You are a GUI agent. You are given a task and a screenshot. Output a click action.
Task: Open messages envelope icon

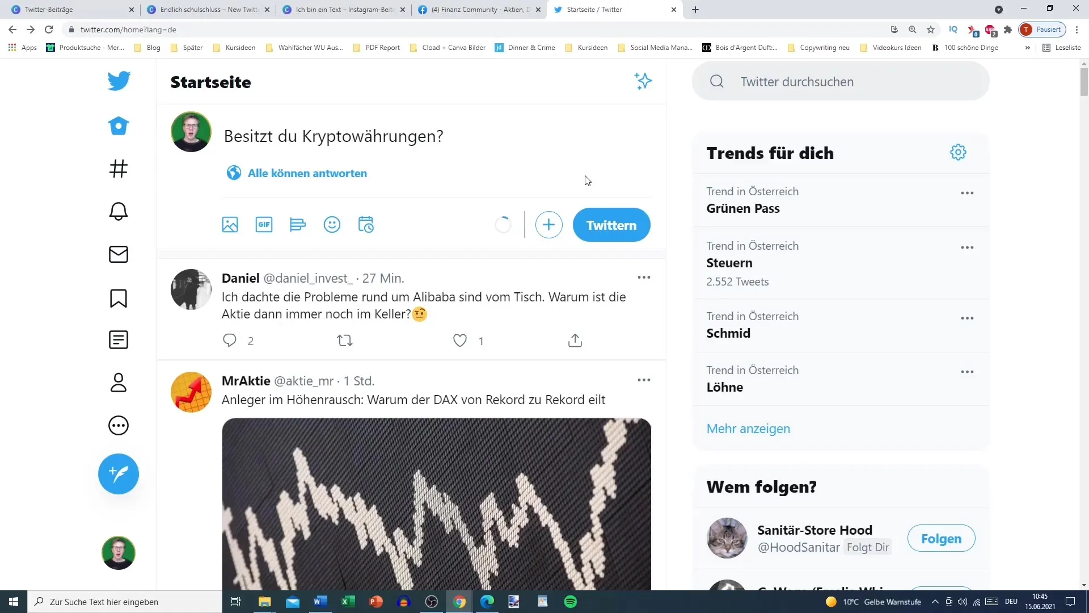point(119,254)
